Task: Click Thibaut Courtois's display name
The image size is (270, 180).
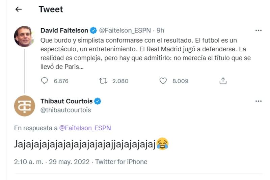Action: click(x=66, y=101)
